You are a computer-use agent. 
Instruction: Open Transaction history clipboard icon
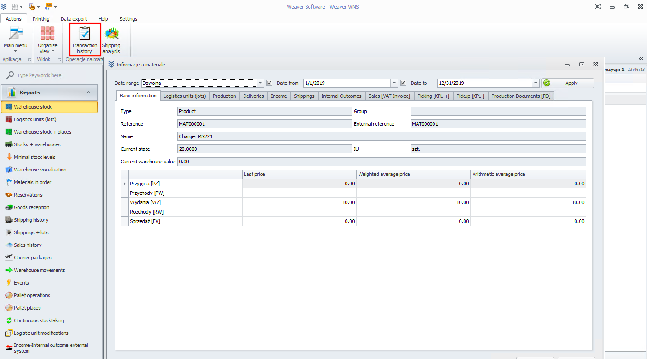coord(84,34)
